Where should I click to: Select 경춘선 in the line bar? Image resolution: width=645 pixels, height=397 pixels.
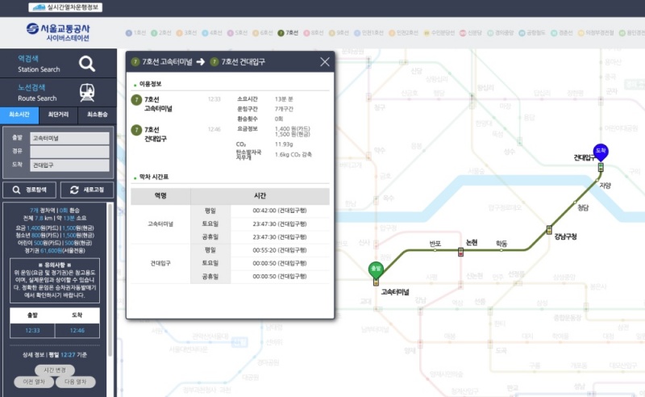click(x=562, y=33)
